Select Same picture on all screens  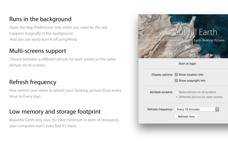(x=176, y=92)
